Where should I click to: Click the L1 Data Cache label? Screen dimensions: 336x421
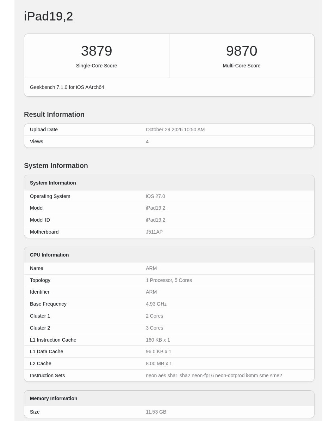click(46, 352)
